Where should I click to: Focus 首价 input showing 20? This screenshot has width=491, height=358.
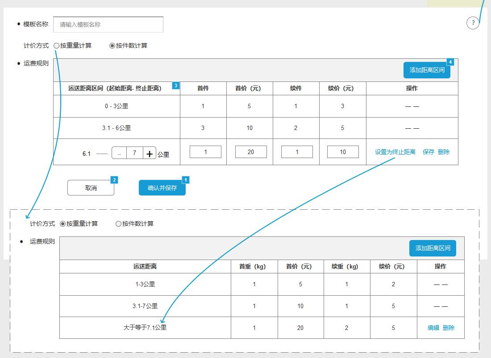pyautogui.click(x=251, y=152)
